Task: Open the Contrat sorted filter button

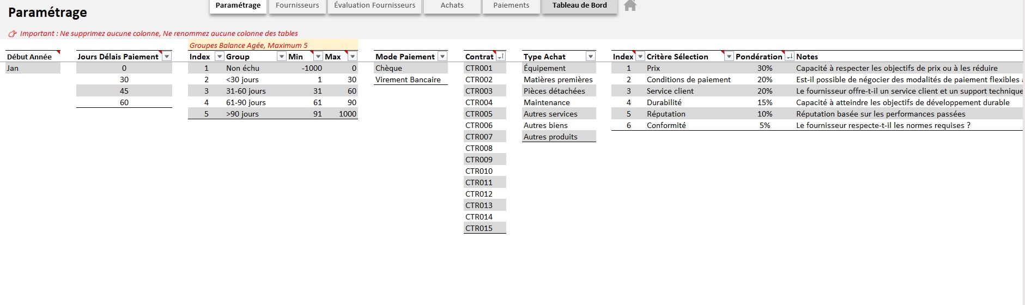Action: (x=501, y=57)
